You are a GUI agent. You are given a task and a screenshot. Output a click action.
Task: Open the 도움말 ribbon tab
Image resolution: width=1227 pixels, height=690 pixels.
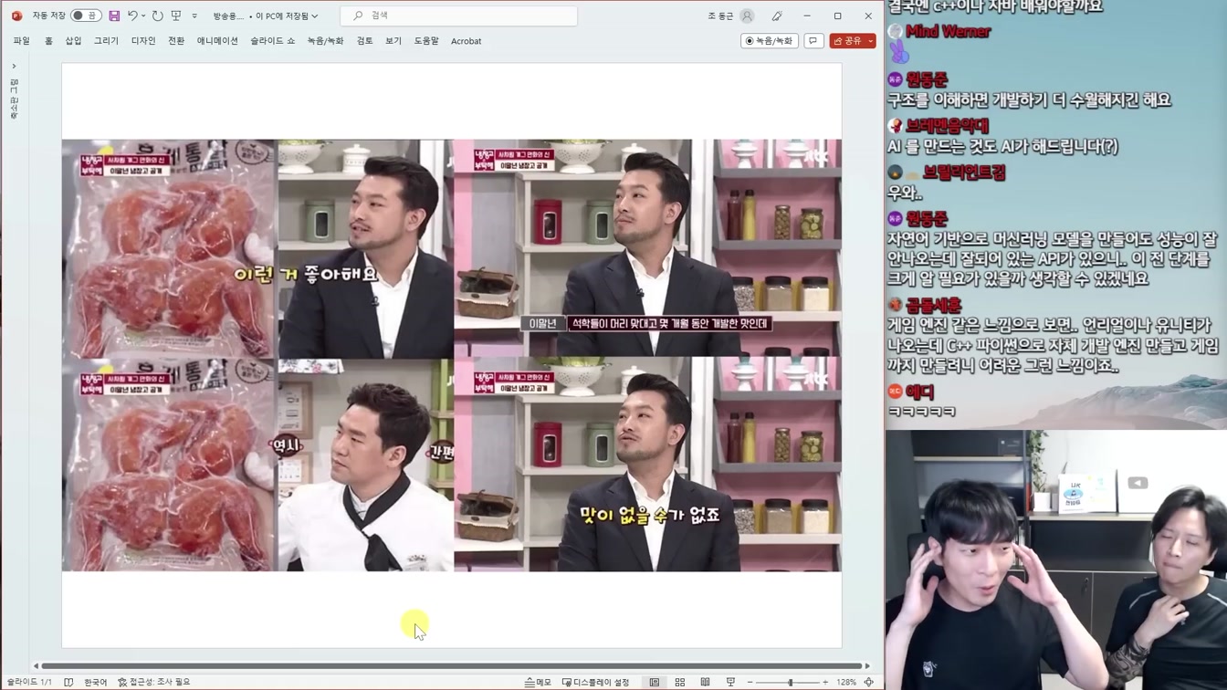[426, 41]
